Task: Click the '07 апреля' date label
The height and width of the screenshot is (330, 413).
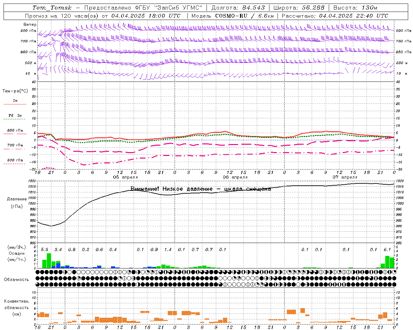Action: coord(345,177)
